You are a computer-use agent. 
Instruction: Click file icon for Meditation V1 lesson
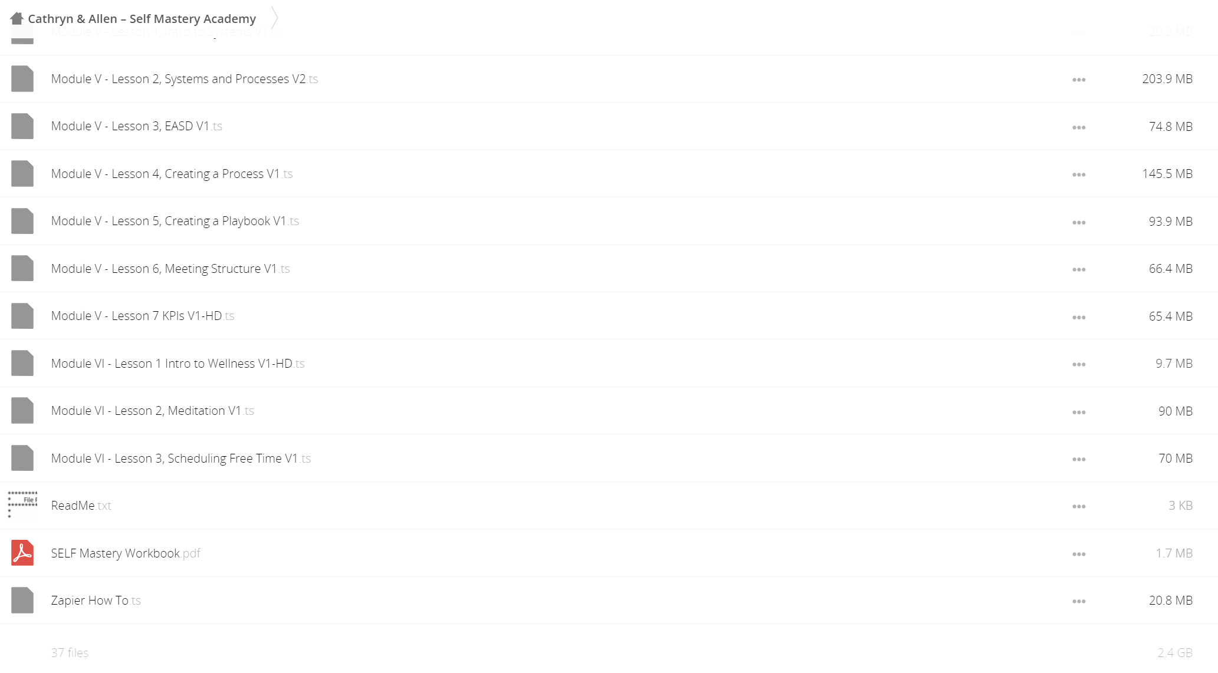[22, 410]
